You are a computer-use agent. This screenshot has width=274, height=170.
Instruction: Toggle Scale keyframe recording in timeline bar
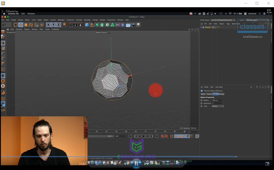[x=180, y=136]
